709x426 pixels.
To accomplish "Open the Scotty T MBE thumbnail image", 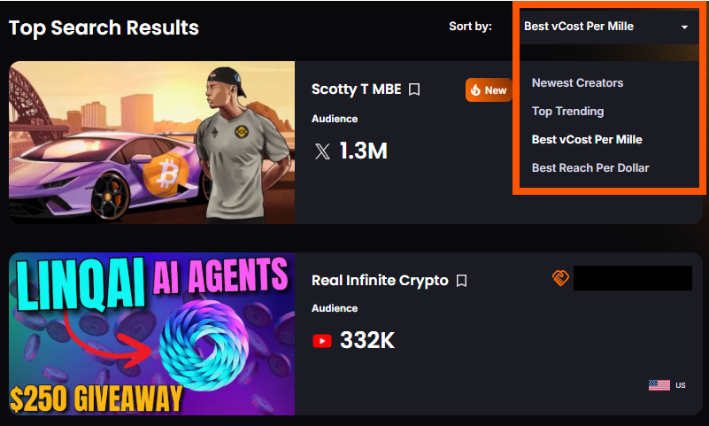I will click(x=152, y=143).
